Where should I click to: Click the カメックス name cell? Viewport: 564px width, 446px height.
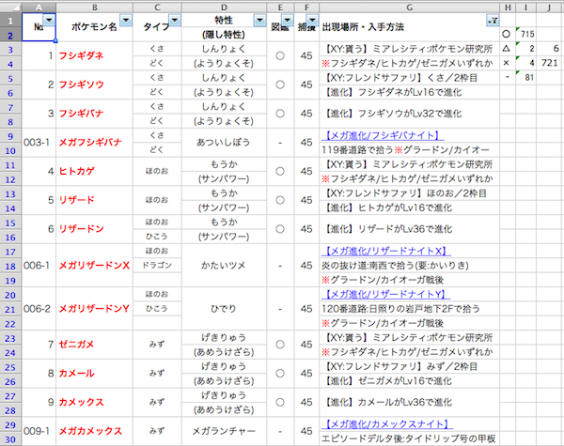click(x=95, y=402)
